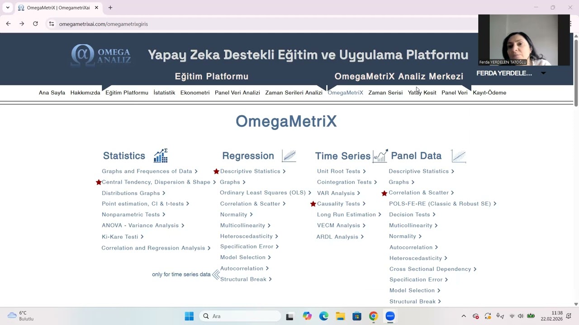Open the İstatistik menu item
579x325 pixels.
[x=164, y=93]
